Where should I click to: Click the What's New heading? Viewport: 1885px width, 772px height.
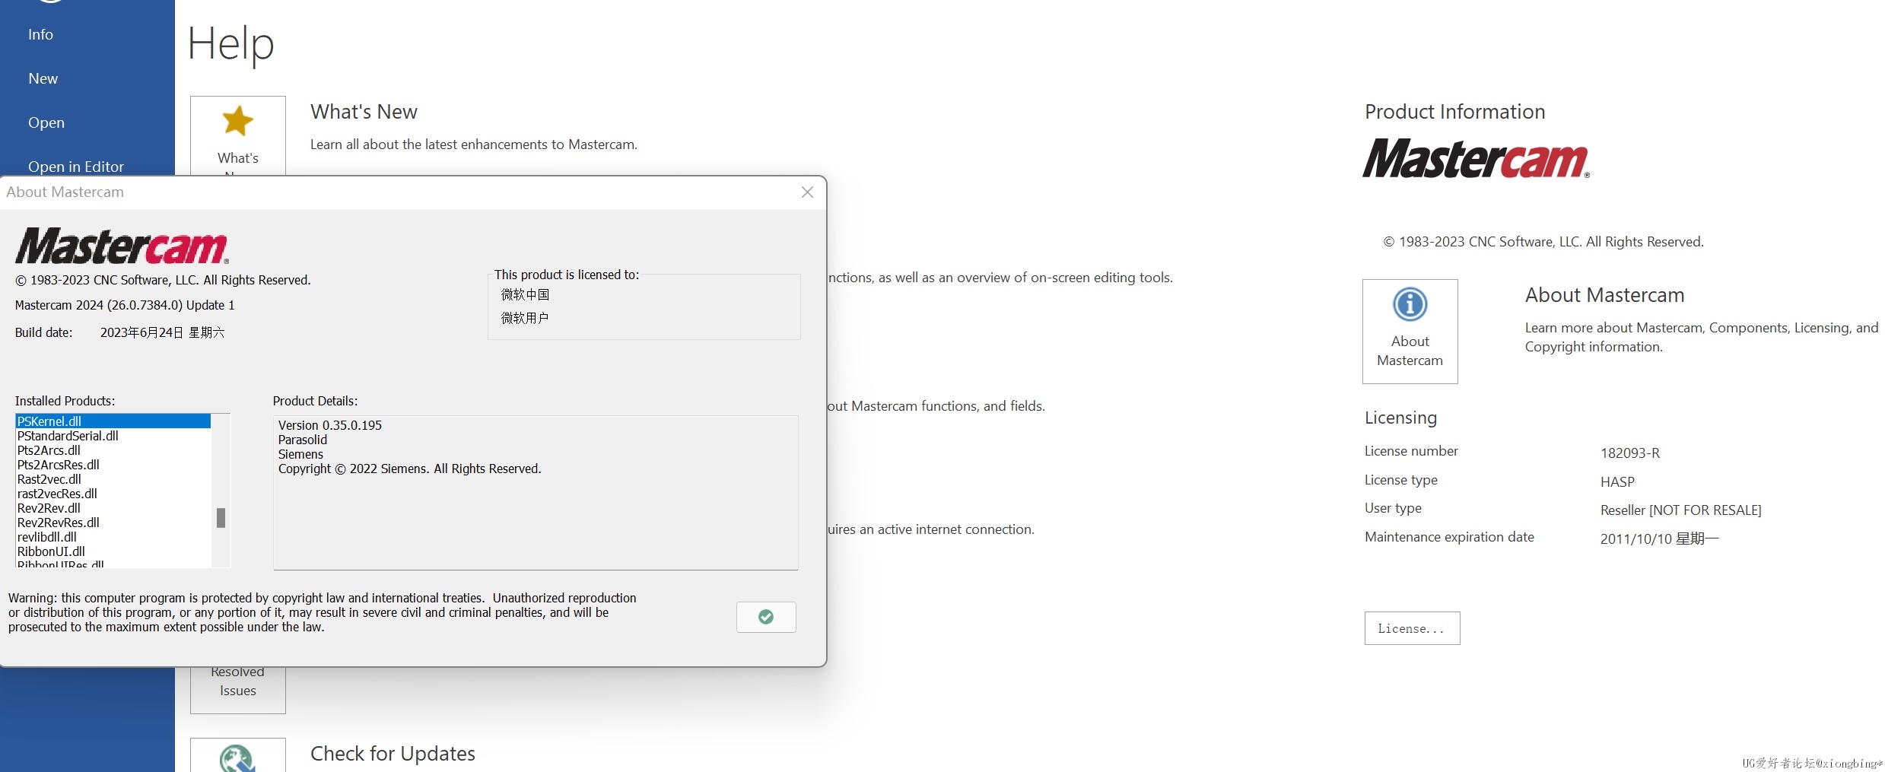(x=364, y=112)
